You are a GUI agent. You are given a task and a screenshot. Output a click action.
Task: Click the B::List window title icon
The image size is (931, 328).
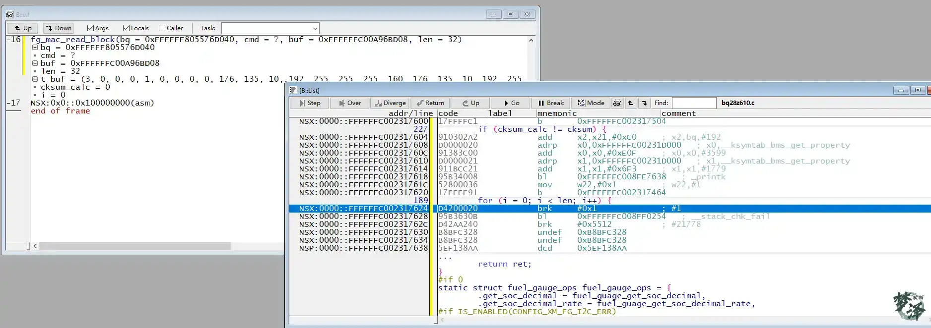[293, 90]
